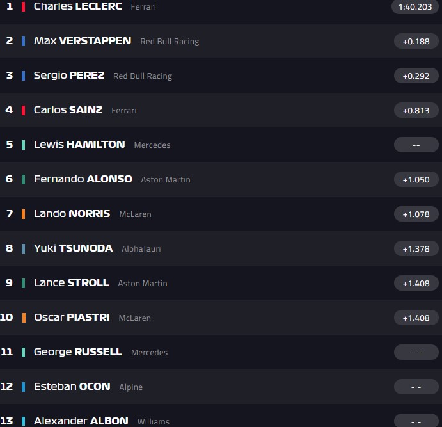Open Sergio Perez driver row

[69, 76]
